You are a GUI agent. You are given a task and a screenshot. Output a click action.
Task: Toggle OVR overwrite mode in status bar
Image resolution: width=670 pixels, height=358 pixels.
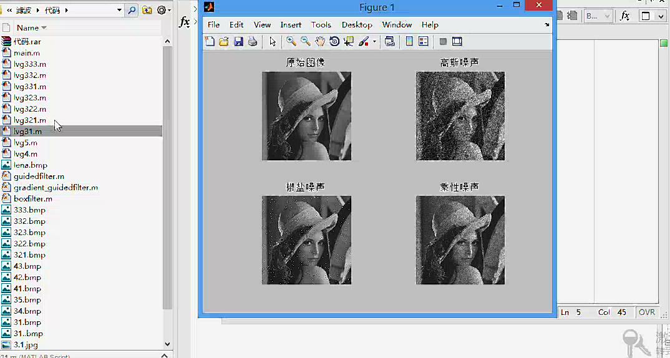tap(646, 312)
